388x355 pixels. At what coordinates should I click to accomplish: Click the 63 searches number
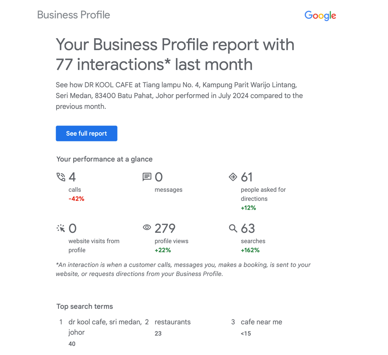coord(248,228)
